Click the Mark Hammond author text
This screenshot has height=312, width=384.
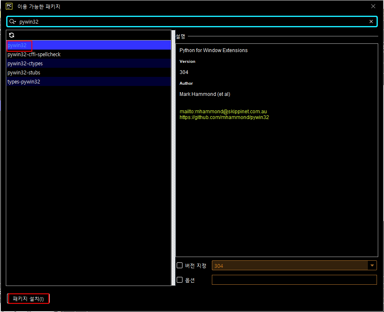pos(205,94)
